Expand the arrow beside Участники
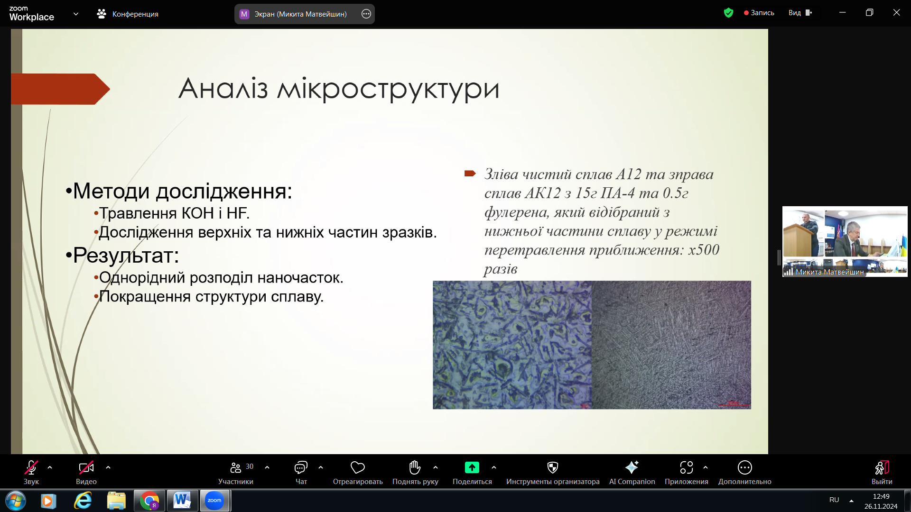The width and height of the screenshot is (911, 512). click(x=267, y=467)
